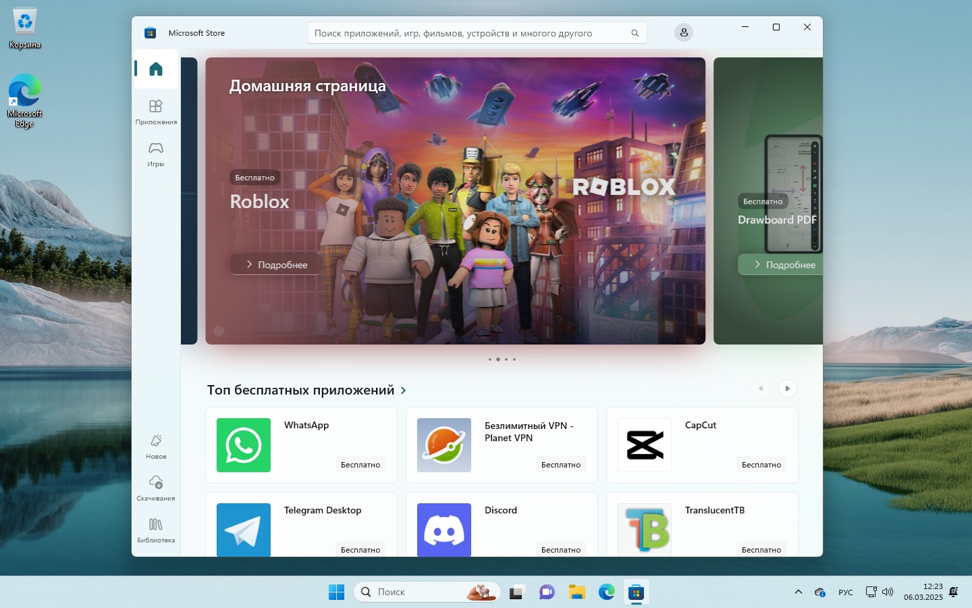Viewport: 972px width, 608px height.
Task: Open the Windows Start menu
Action: coord(336,592)
